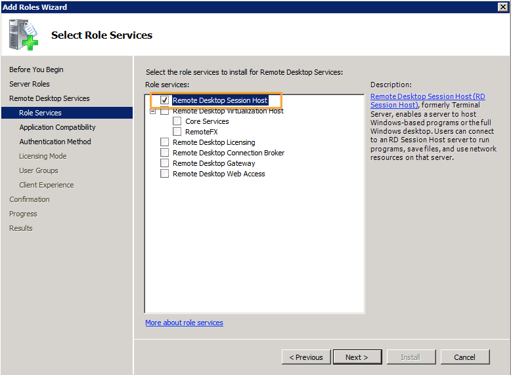Enable Remote Desktop Virtualization Host checkbox
The height and width of the screenshot is (375, 511).
coord(164,111)
